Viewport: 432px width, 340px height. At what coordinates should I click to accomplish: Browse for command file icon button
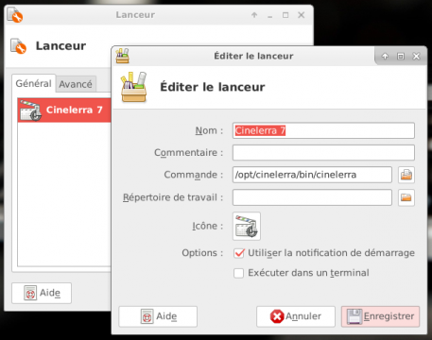[406, 175]
